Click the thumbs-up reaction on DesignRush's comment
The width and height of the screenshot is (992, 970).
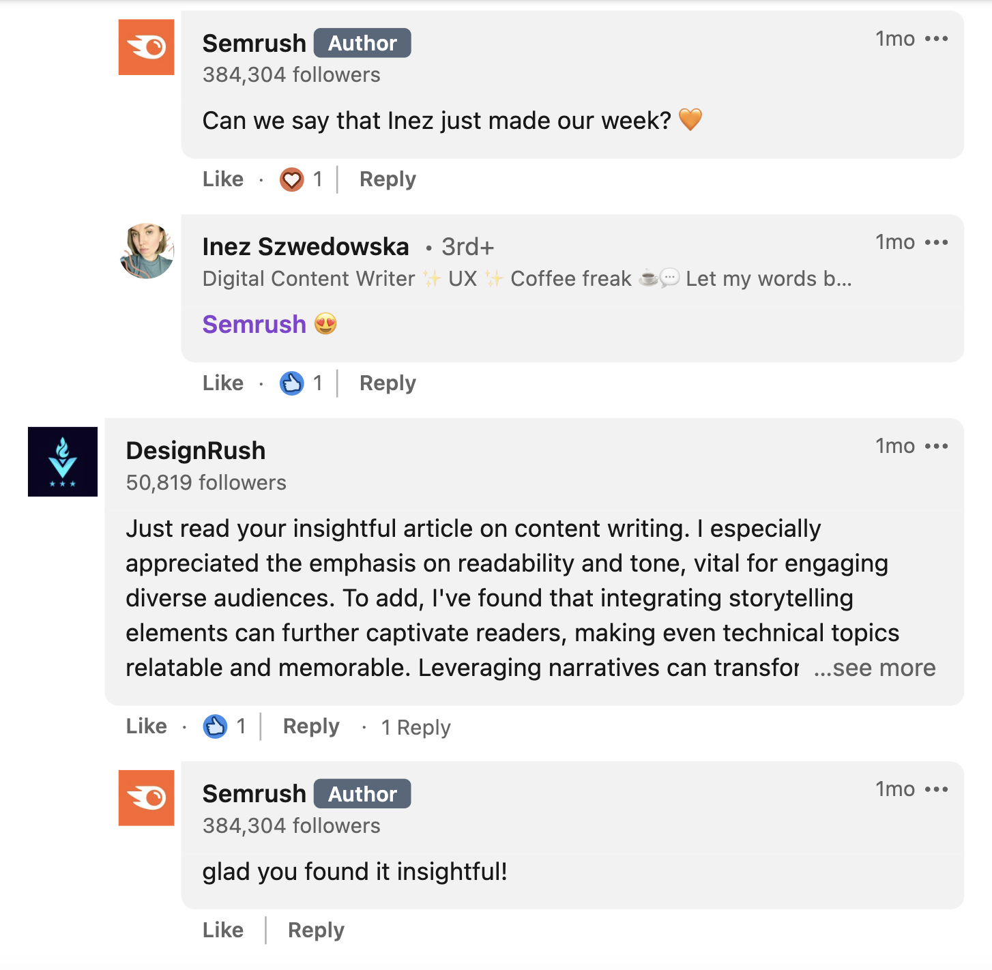216,726
